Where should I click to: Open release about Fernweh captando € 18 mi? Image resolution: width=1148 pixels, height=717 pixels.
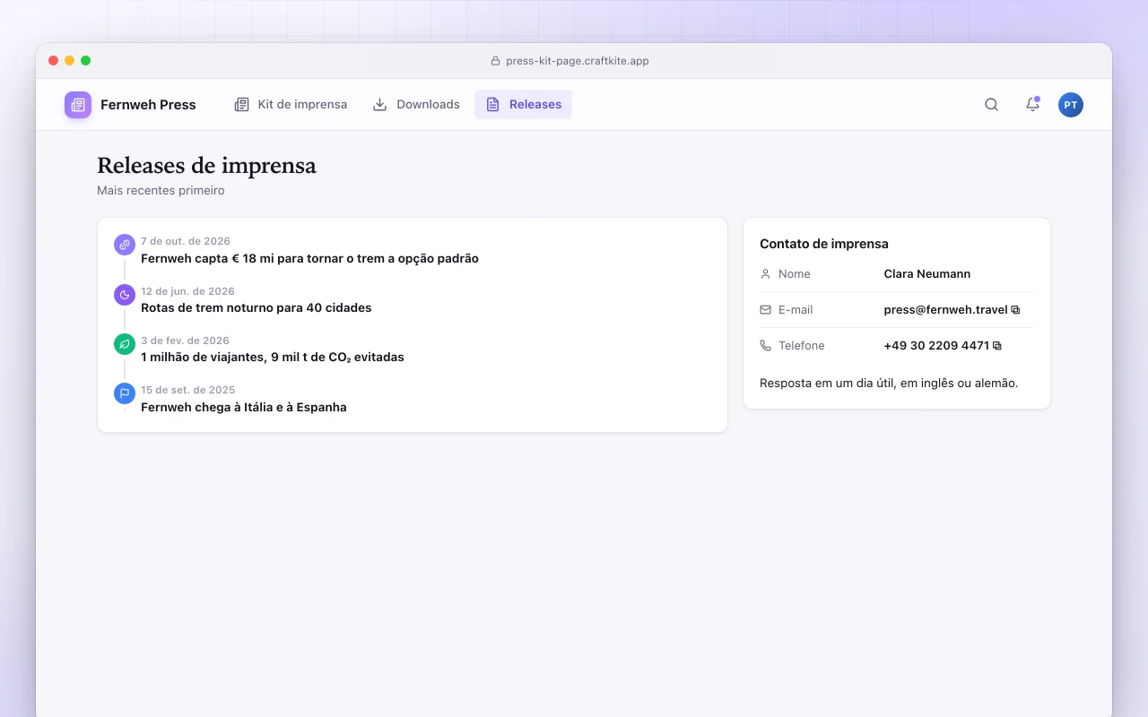(x=309, y=258)
